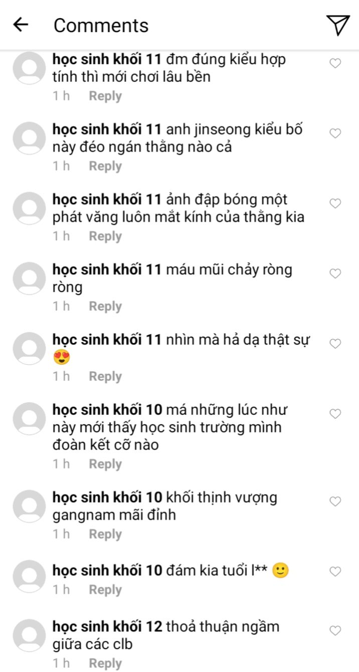The width and height of the screenshot is (359, 672).
Task: Heart the 'nhìn mà hả dạ' comment
Action: pos(335,344)
